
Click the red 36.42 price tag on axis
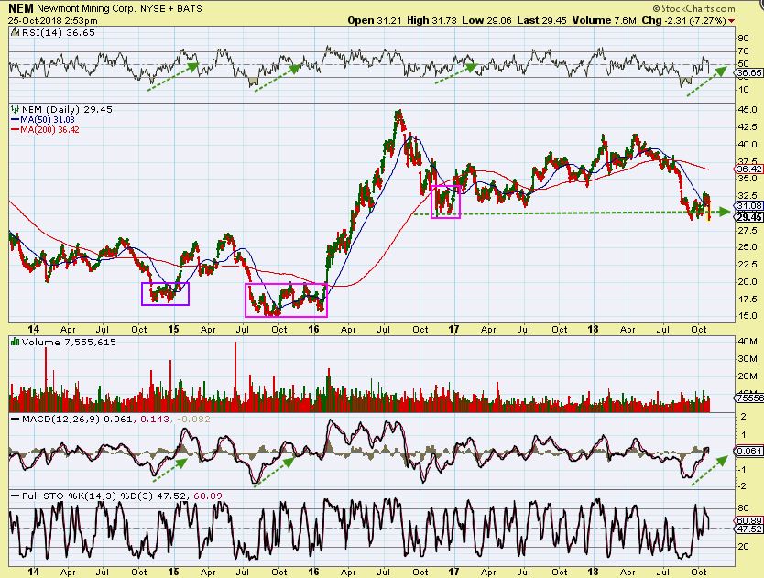[749, 169]
